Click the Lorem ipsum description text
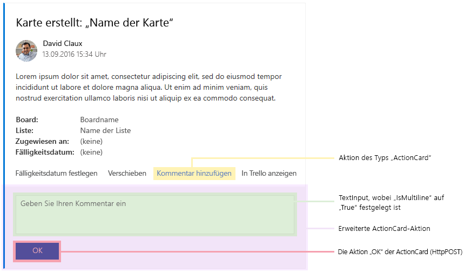465x272 pixels. pos(149,87)
